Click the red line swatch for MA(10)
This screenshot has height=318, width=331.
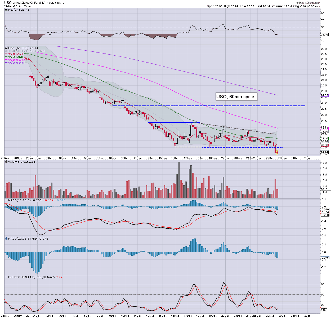(x=6, y=54)
